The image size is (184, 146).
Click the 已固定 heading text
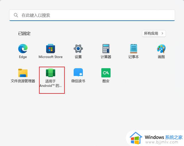[24, 34]
